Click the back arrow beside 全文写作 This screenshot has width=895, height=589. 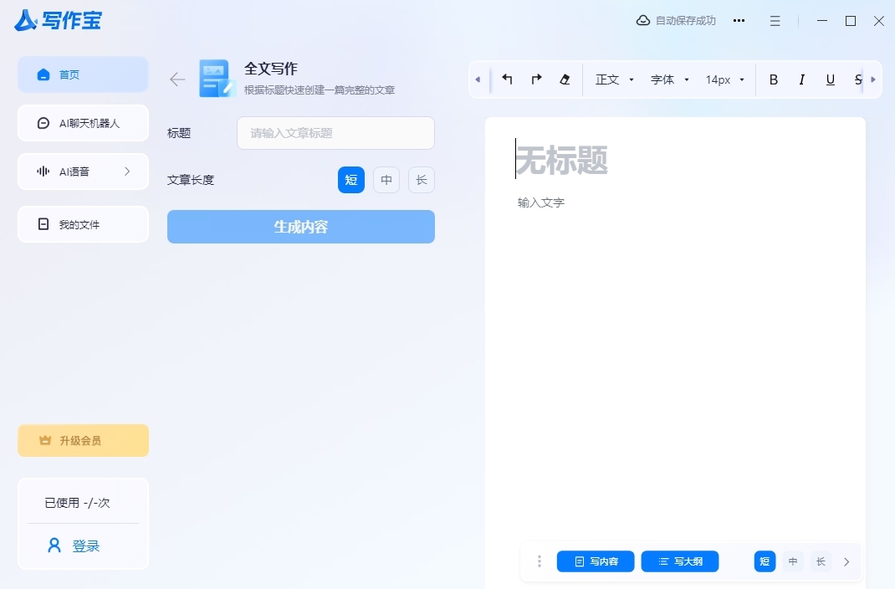(176, 78)
